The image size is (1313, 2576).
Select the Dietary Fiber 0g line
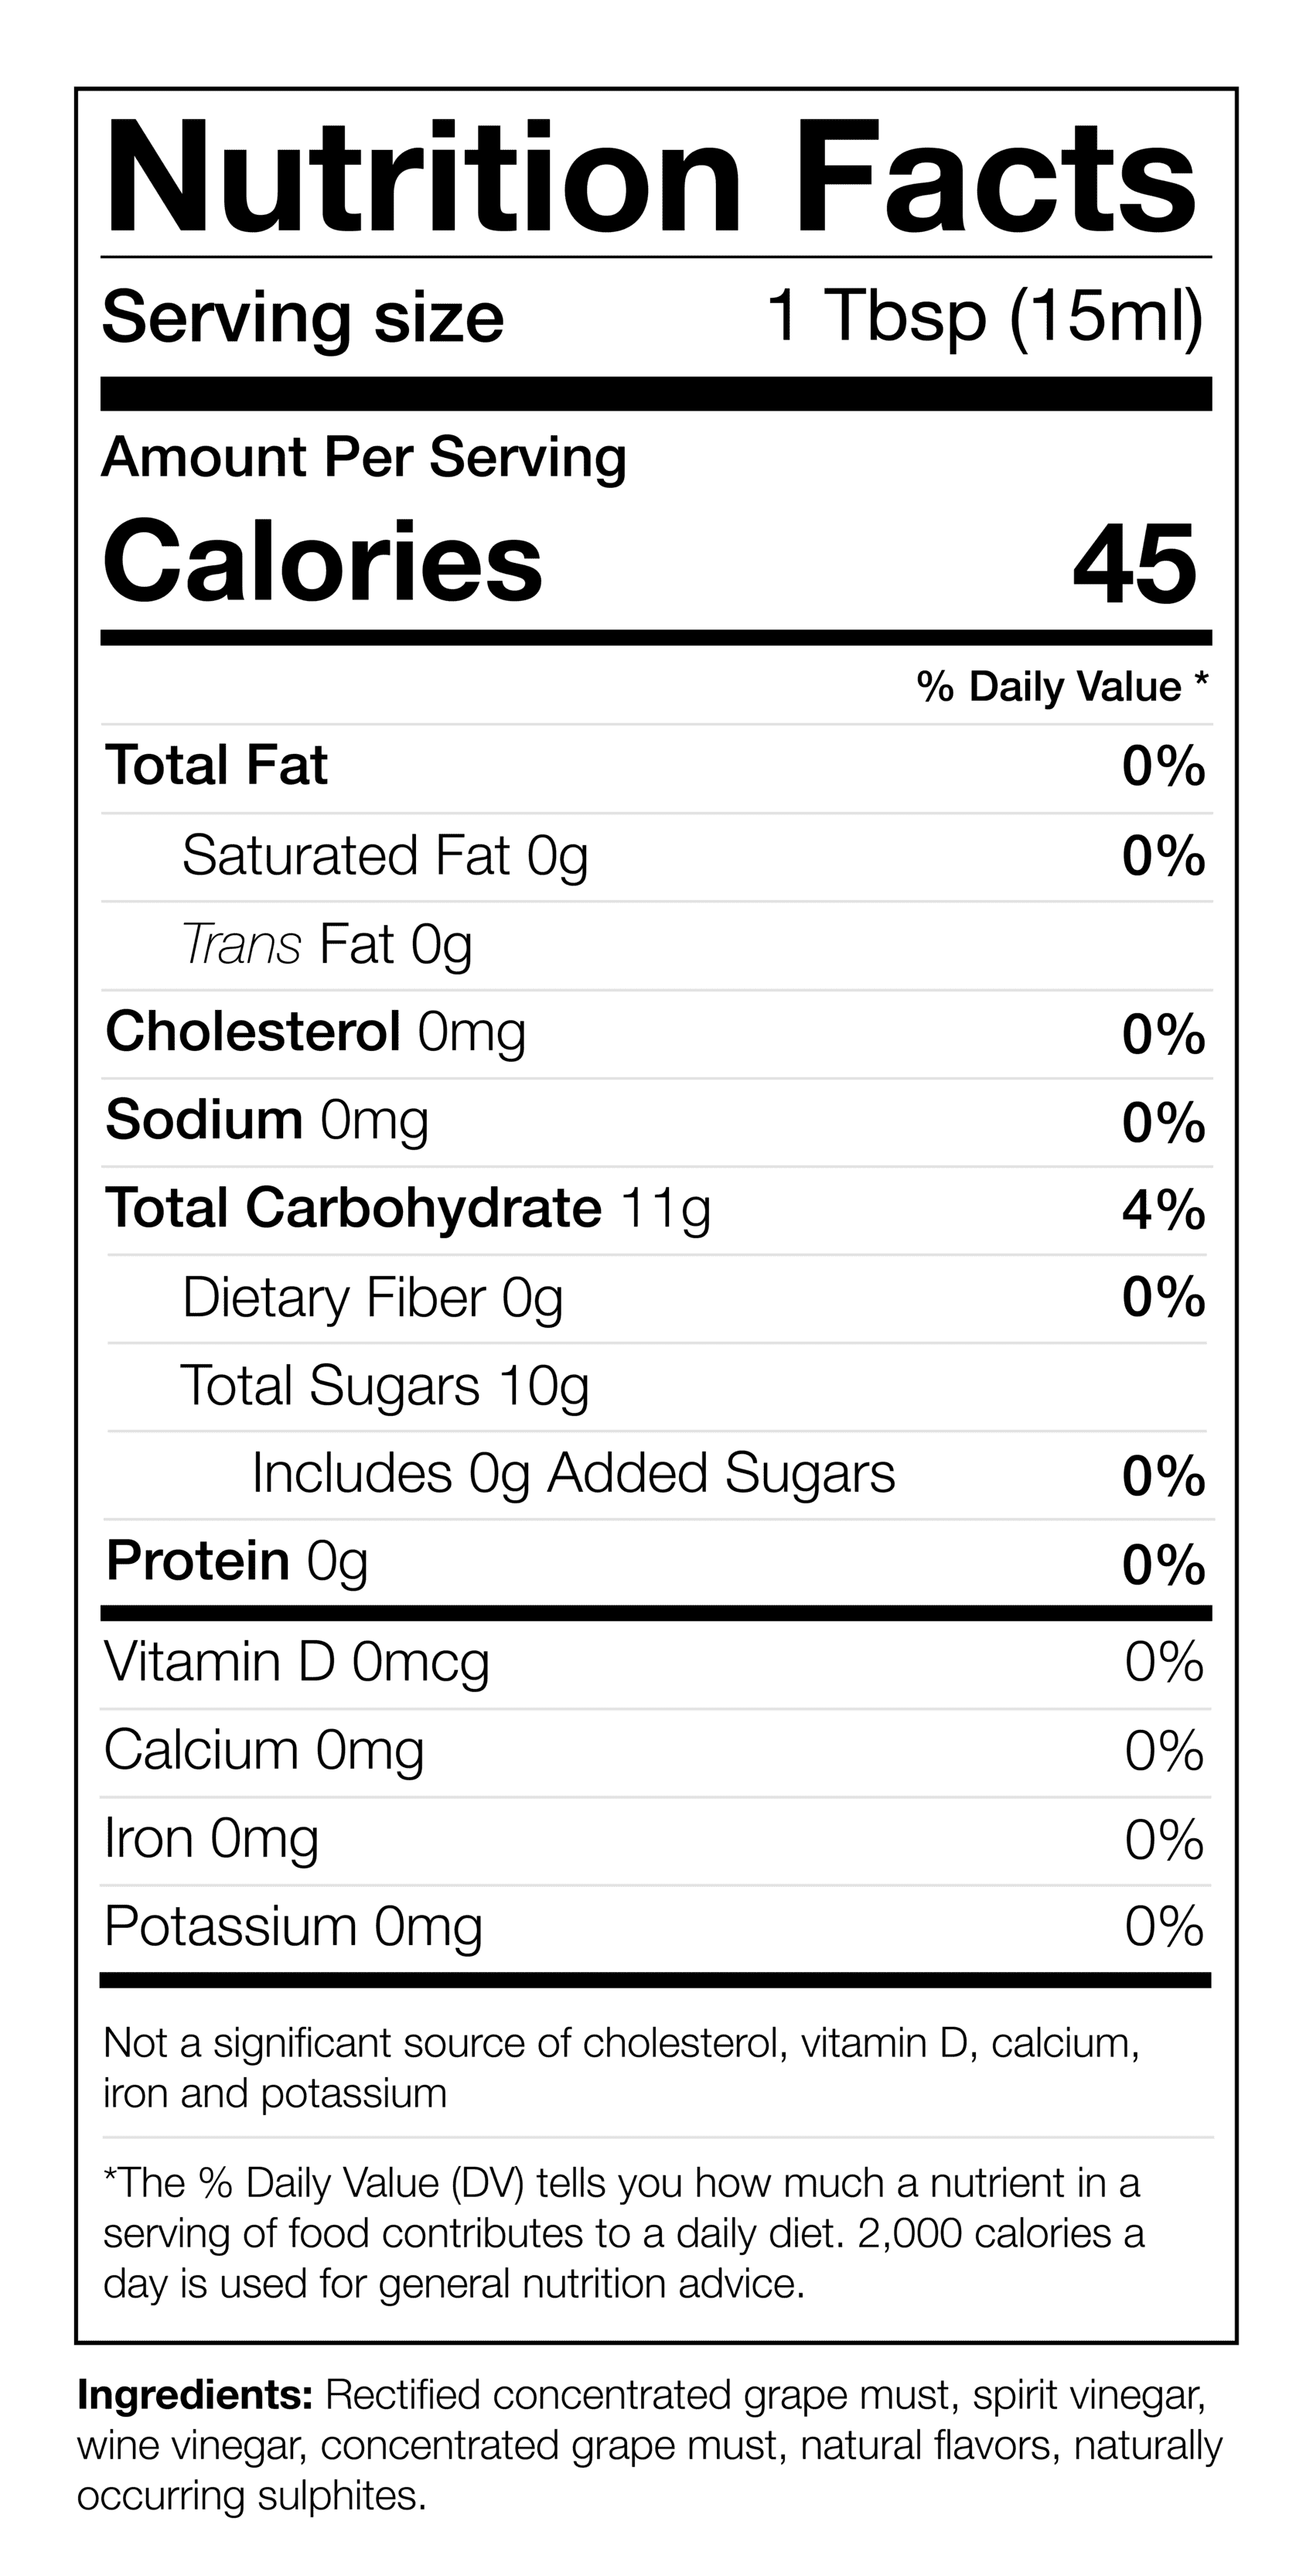[372, 1298]
